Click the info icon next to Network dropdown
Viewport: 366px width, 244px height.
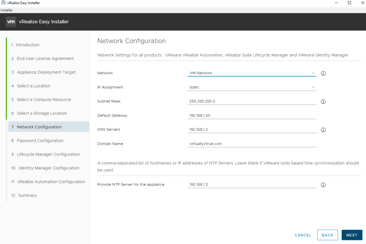pyautogui.click(x=323, y=73)
